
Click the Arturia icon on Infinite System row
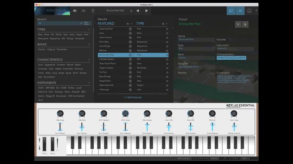(130, 59)
